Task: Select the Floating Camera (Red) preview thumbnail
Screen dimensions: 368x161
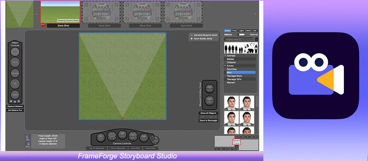Action: pyautogui.click(x=60, y=12)
